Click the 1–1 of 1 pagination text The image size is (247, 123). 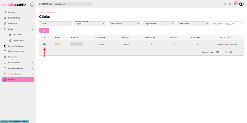tap(229, 52)
